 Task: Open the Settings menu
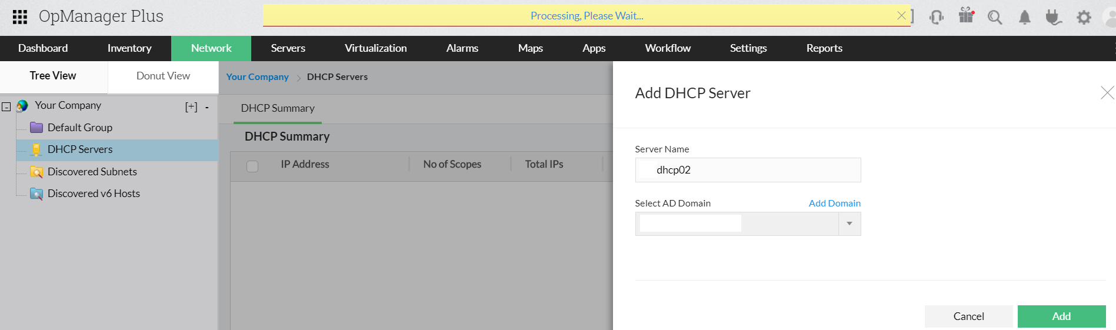(748, 48)
